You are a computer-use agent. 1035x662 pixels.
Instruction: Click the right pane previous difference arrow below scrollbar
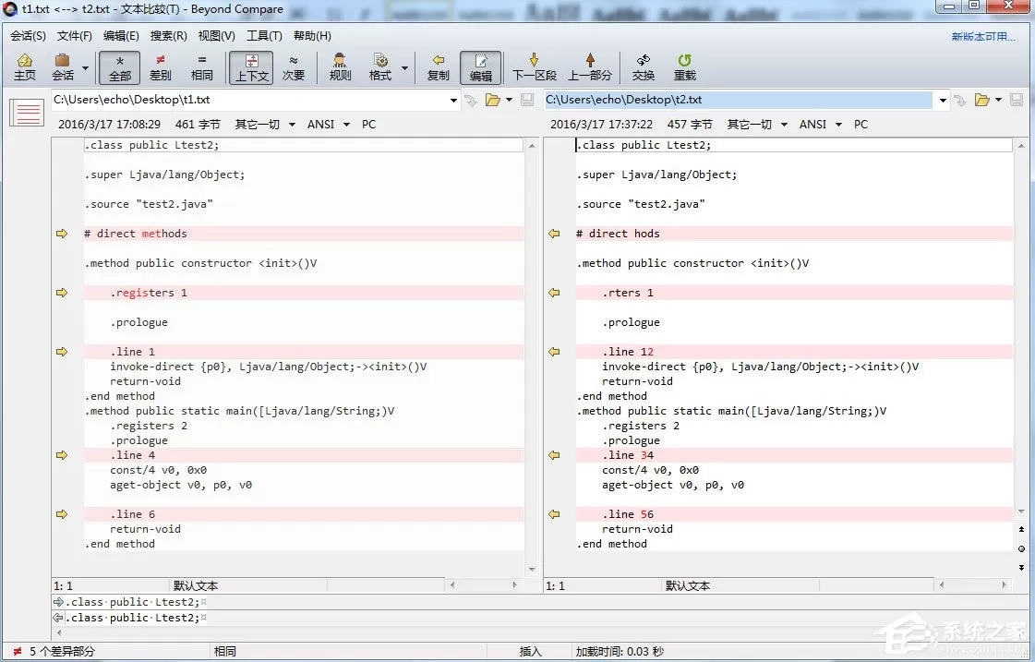1021,529
